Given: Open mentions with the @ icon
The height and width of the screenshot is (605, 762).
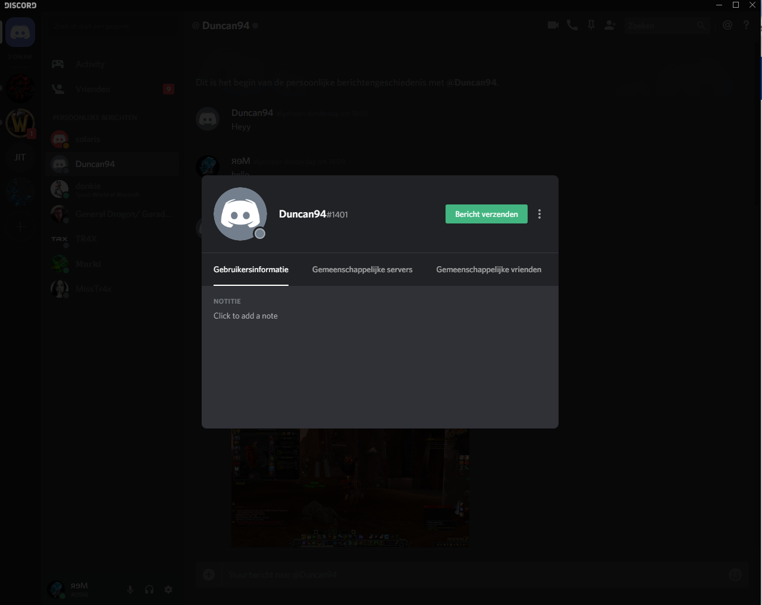Looking at the screenshot, I should 727,25.
